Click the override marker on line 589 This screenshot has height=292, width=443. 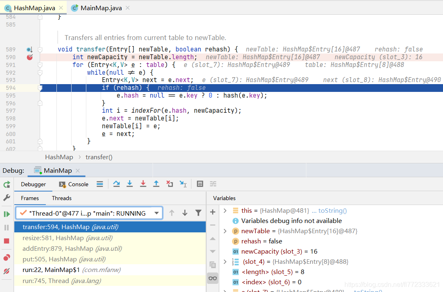(x=29, y=50)
